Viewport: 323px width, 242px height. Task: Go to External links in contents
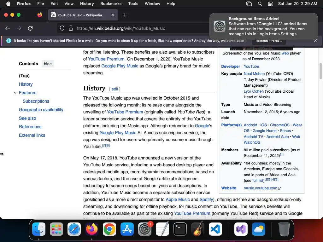point(32,135)
